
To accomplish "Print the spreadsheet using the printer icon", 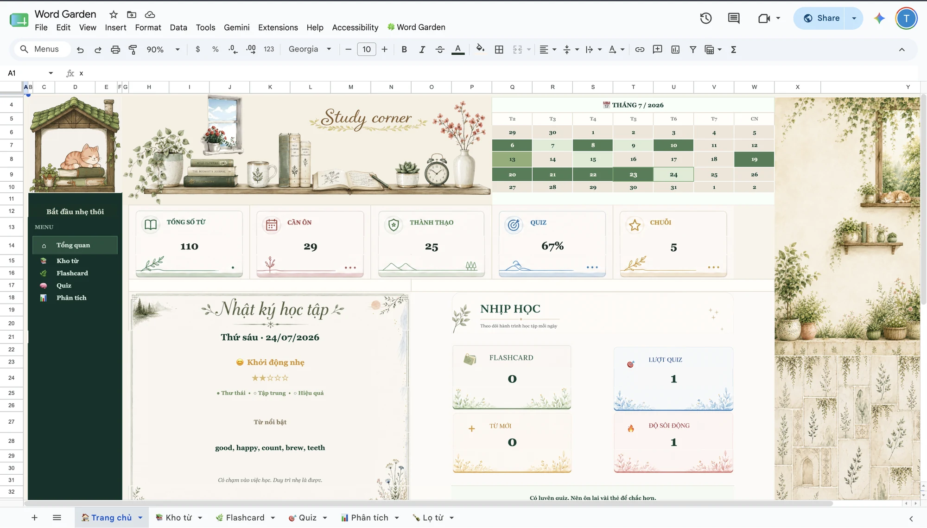I will tap(115, 50).
